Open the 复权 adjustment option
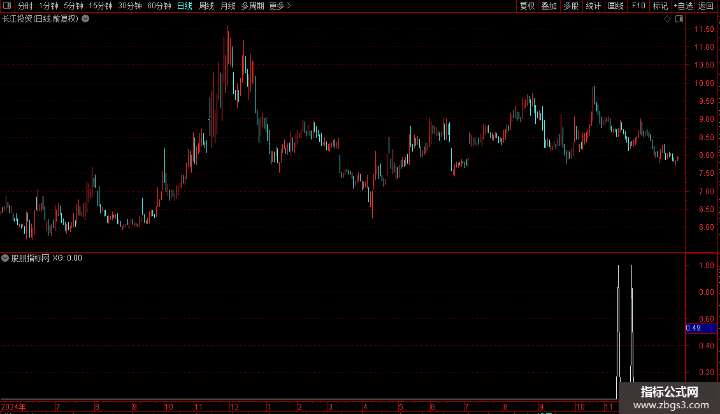This screenshot has height=414, width=720. point(527,6)
